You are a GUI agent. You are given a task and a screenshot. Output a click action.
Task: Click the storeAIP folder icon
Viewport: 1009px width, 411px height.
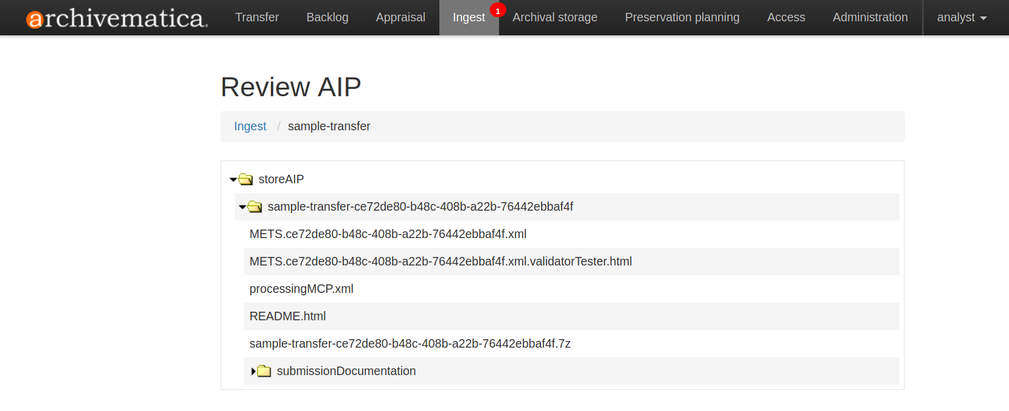pos(246,179)
